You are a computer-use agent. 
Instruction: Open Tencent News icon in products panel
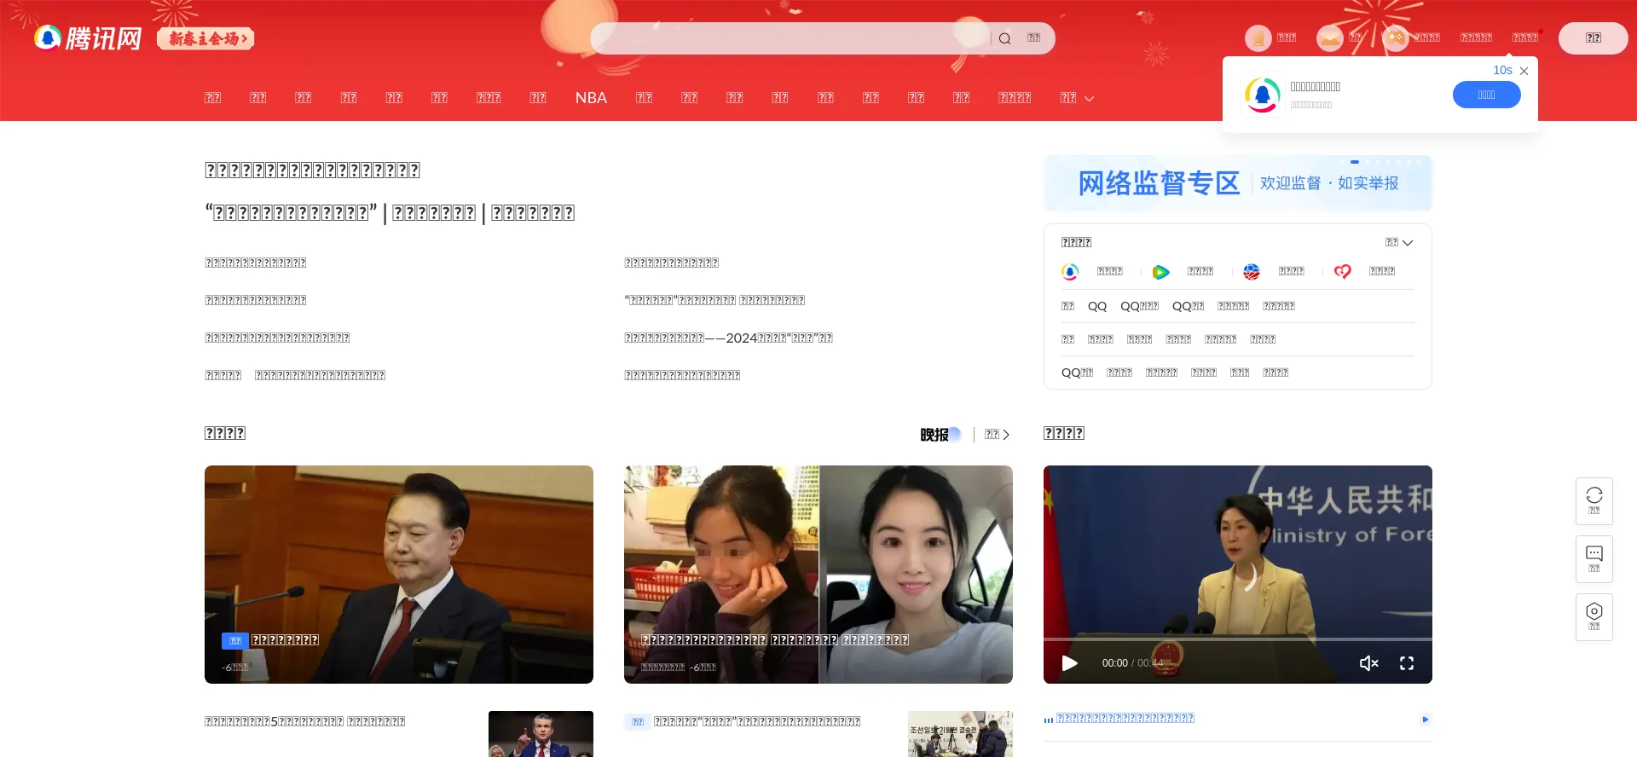coord(1070,272)
